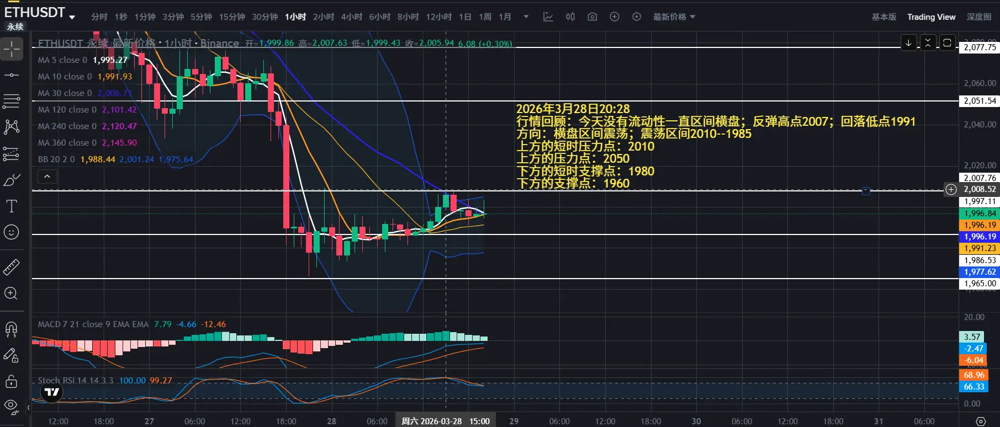Click the TradingView logo
1000x427 pixels.
tap(52, 392)
